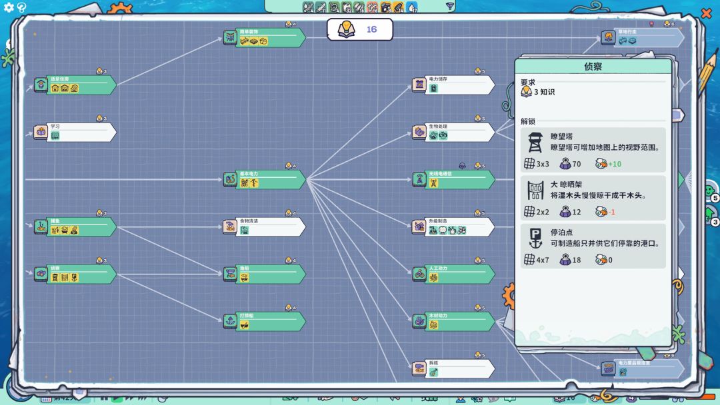
Task: Click the question mark help icon
Action: pos(21,8)
